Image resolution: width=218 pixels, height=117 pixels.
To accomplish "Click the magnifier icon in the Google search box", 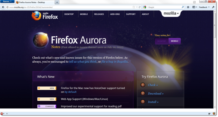I will point(183,7).
